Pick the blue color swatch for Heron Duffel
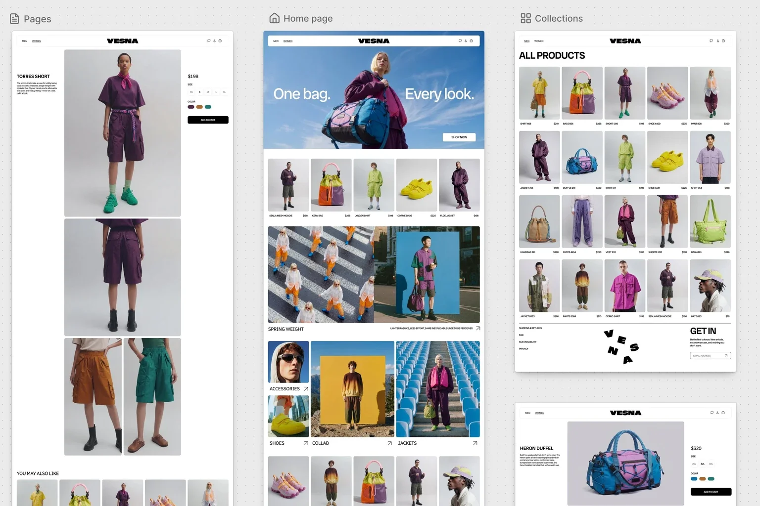760x506 pixels. [x=694, y=479]
